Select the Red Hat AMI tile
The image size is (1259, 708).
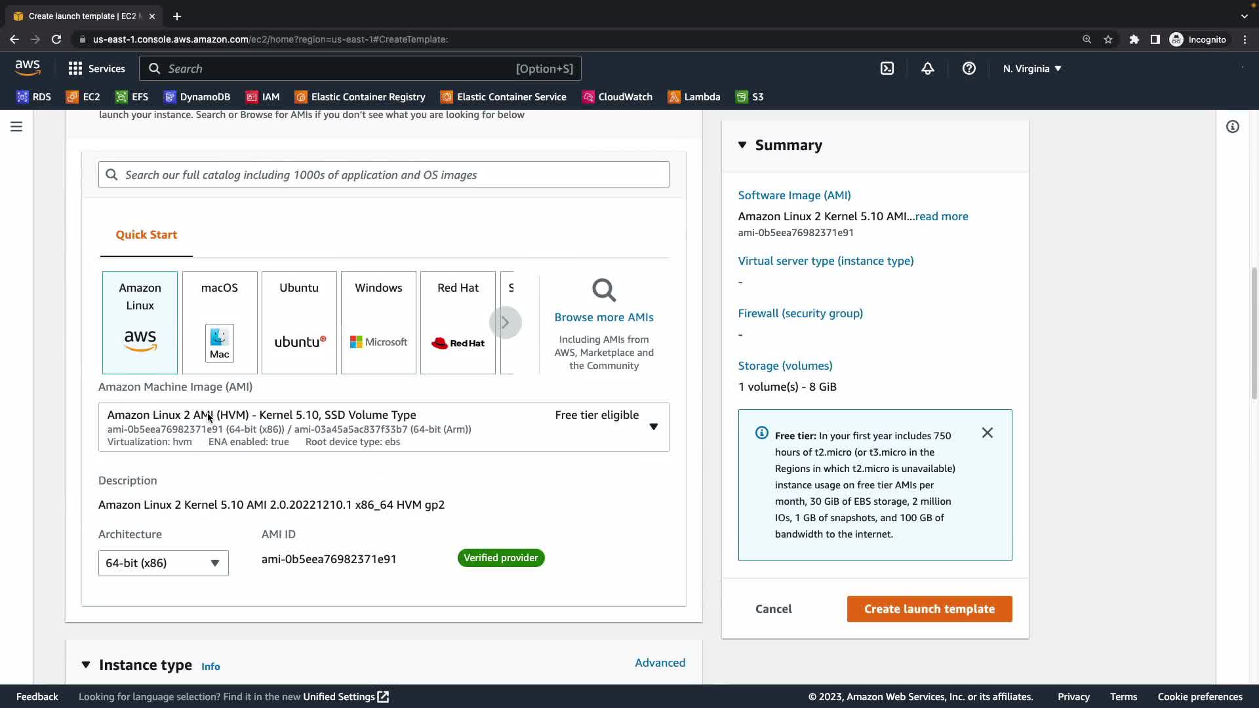(458, 323)
